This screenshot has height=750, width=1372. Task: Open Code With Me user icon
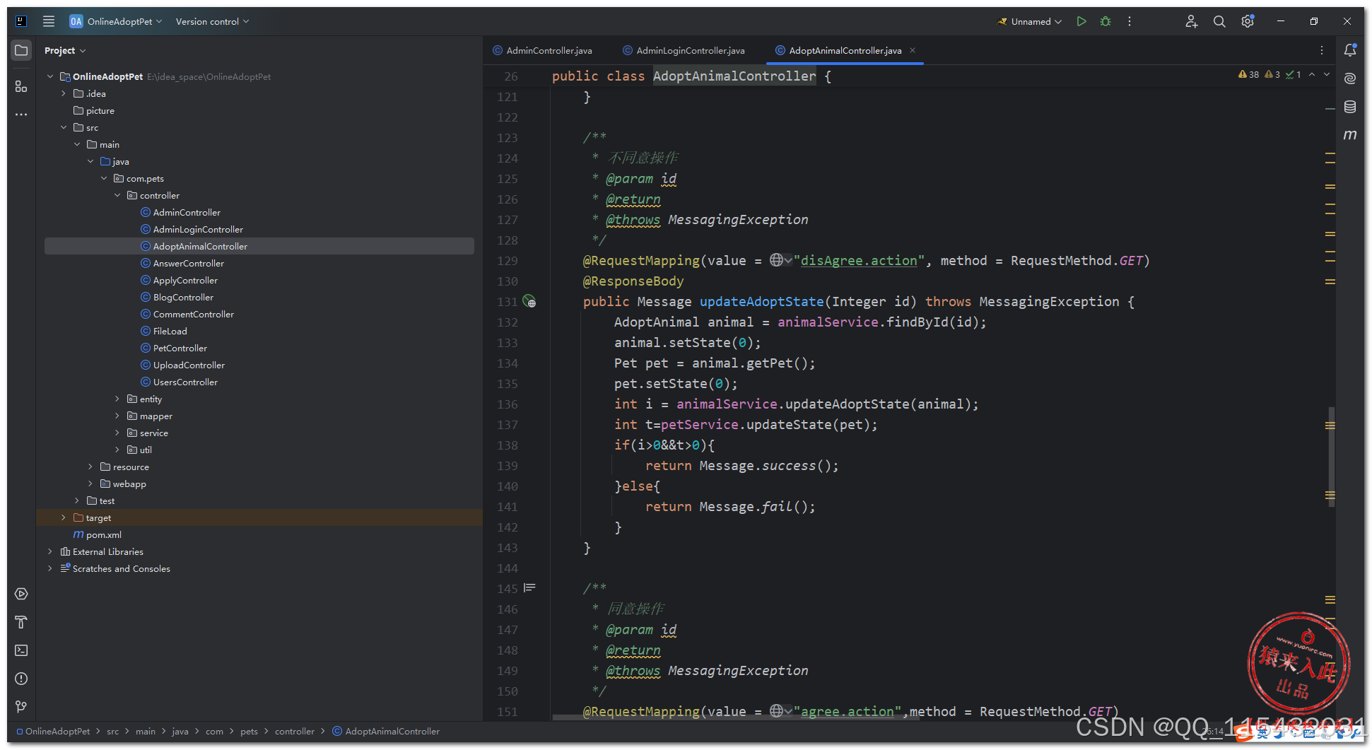(1191, 21)
